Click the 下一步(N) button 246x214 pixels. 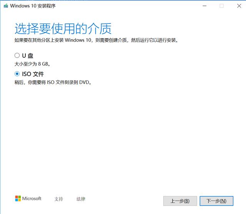tap(216, 201)
